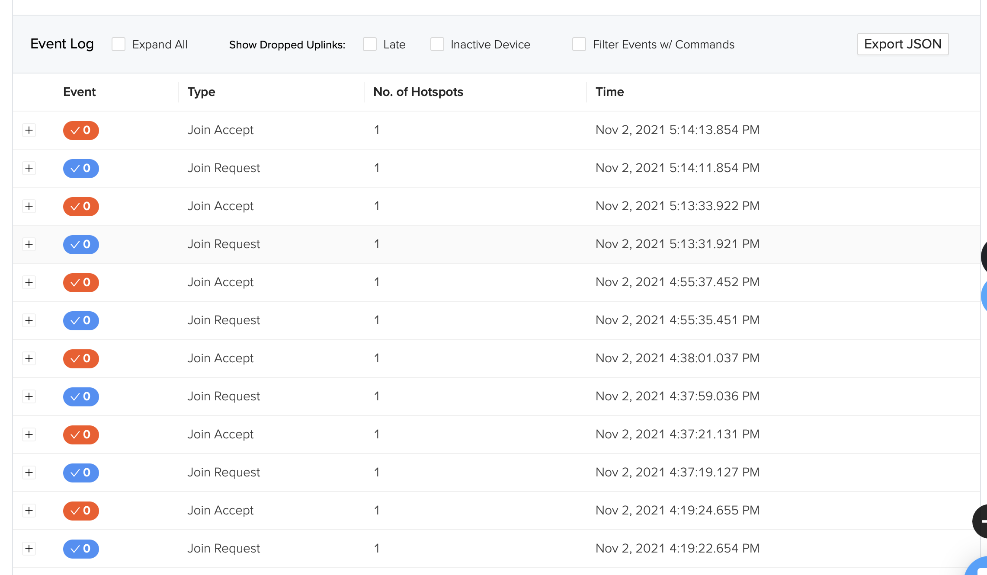The image size is (987, 575).
Task: Click the blue status badge on first Join Request
Action: pyautogui.click(x=81, y=169)
